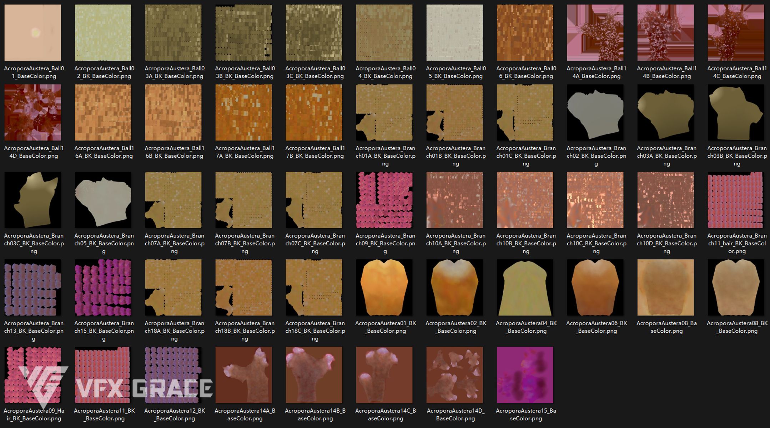The image size is (770, 428).
Task: Select AcroporaAustera_Branch11_hair_BK_BaseColor.png thumbnail
Action: (736, 200)
